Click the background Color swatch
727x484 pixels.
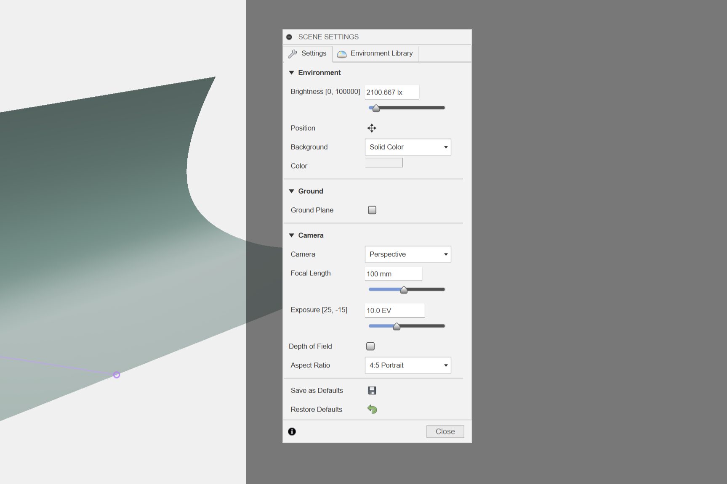click(383, 163)
